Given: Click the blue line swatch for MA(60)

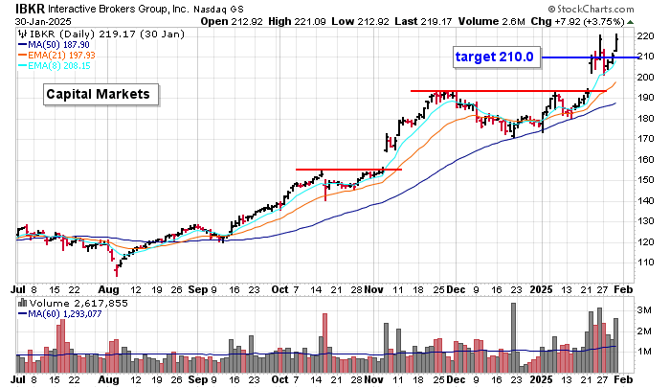Looking at the screenshot, I should pos(22,314).
